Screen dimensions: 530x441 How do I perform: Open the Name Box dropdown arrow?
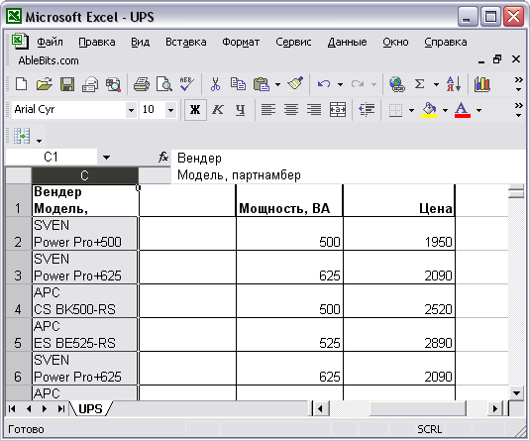[x=106, y=158]
